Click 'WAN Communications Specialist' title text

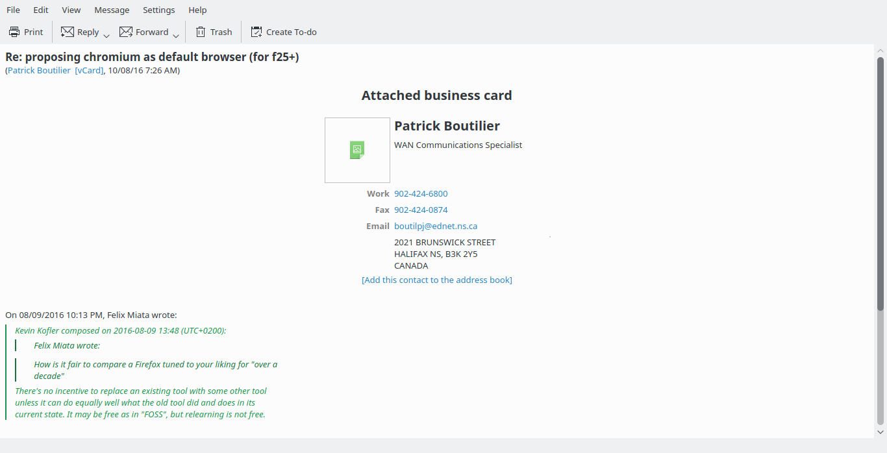(x=458, y=145)
